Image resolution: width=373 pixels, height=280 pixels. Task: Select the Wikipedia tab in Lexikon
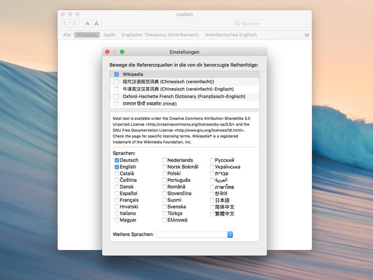[87, 35]
